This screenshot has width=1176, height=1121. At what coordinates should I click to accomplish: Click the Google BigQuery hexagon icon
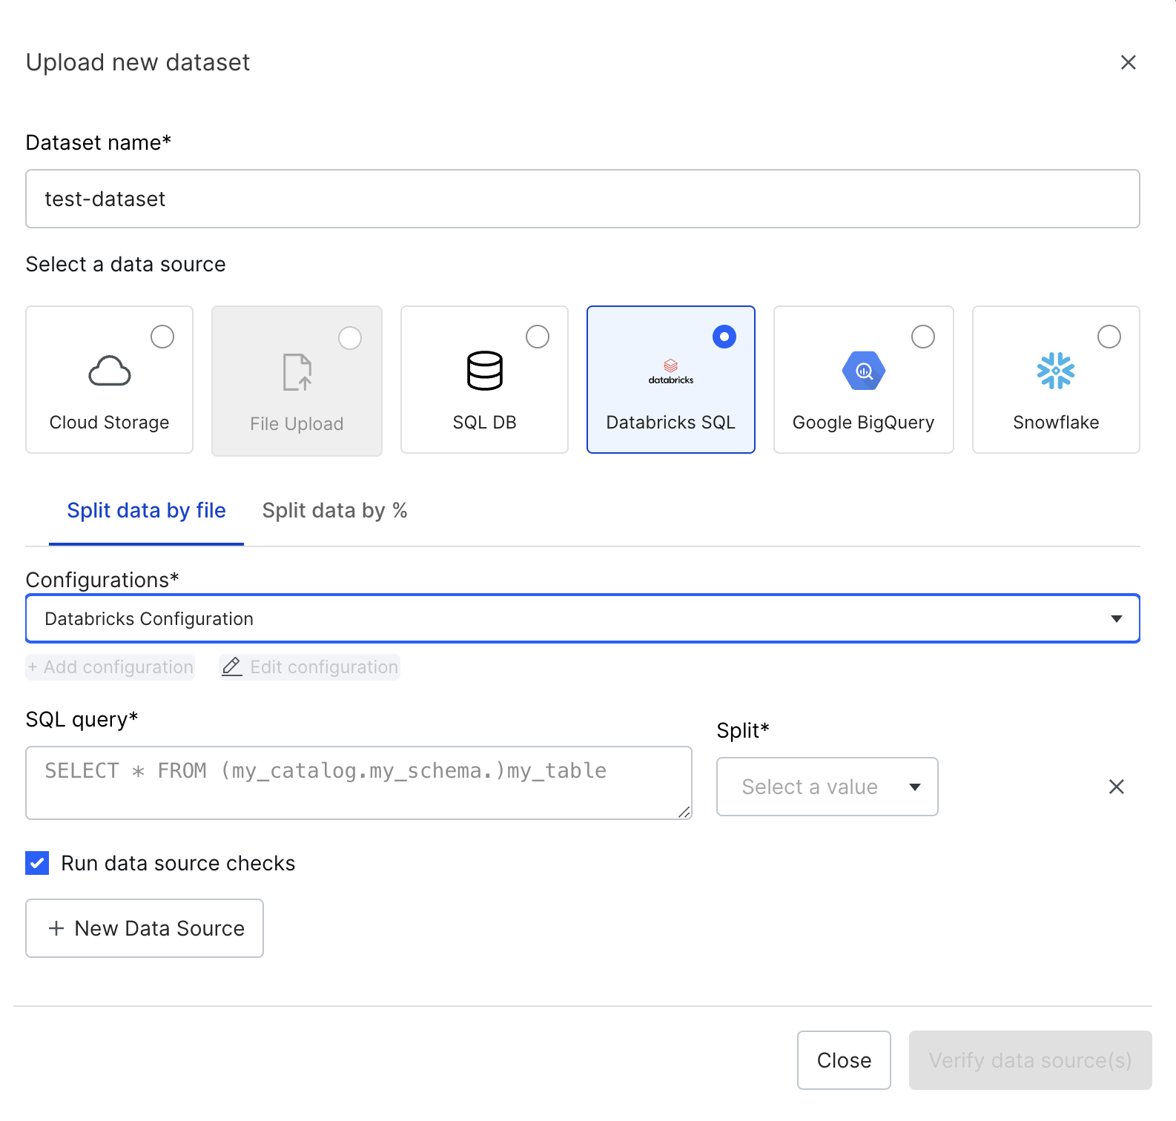tap(864, 371)
